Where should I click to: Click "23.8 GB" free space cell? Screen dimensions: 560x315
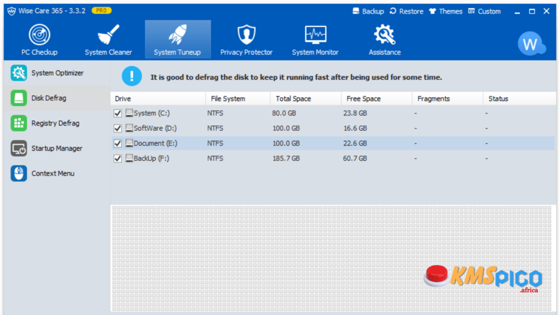(355, 113)
